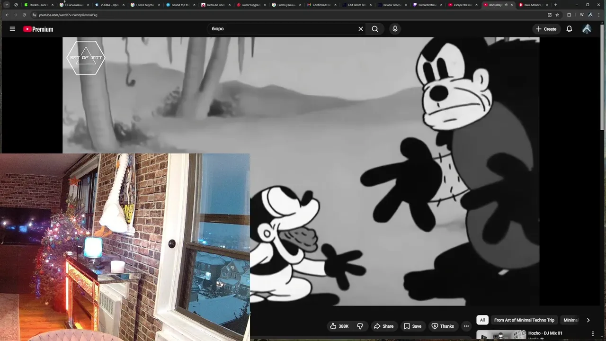Share the video
The image size is (606, 341).
[383, 326]
